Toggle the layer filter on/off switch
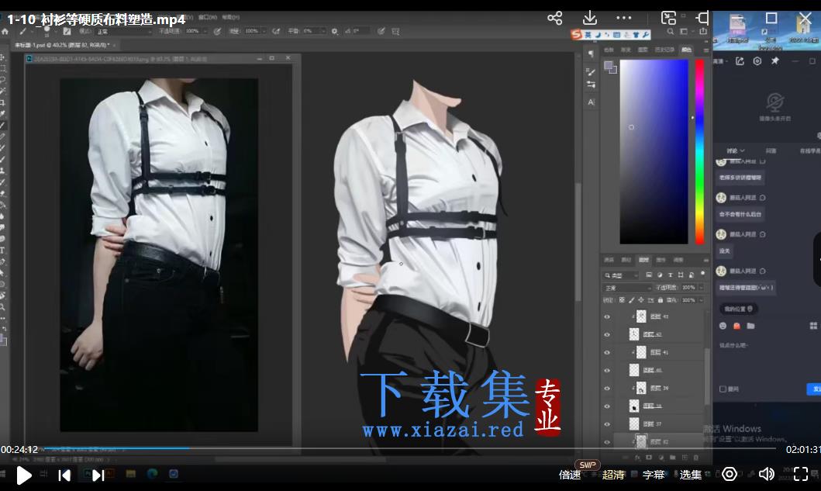Viewport: 821px width, 491px height. pos(702,274)
